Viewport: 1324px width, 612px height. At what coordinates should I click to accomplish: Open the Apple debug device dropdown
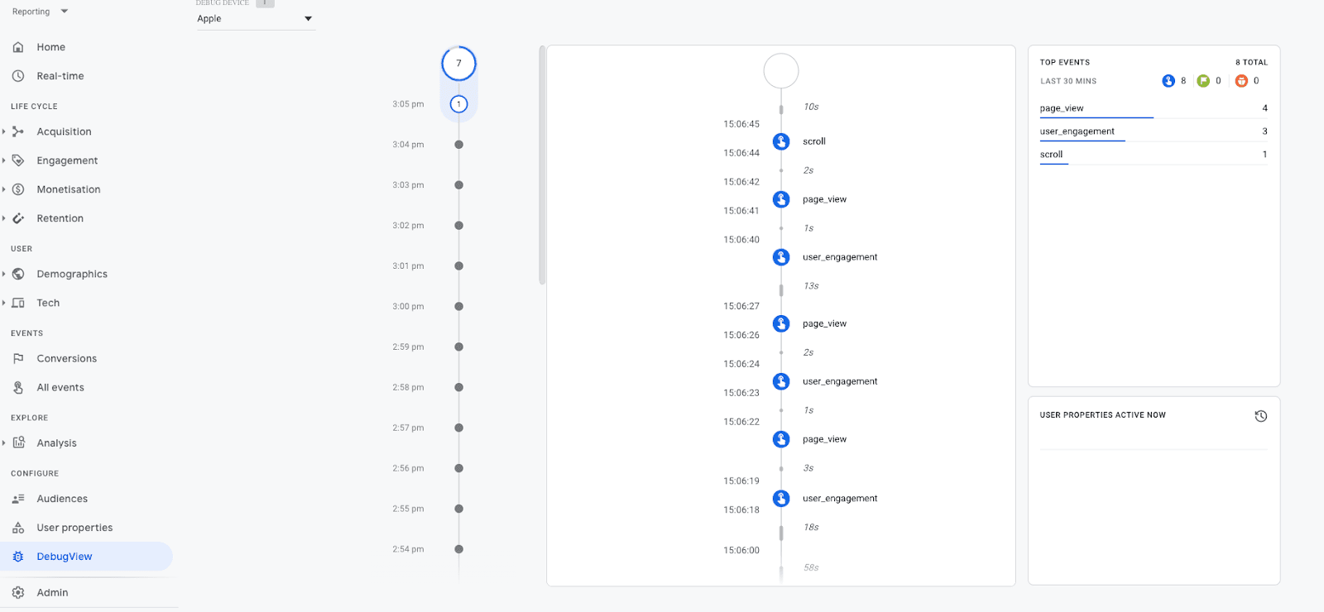tap(255, 18)
